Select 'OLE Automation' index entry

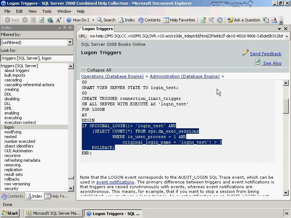point(19,151)
